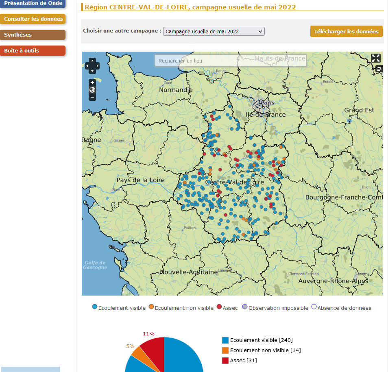388x372 pixels.
Task: Pan the map right with the arrow
Action: (98, 66)
